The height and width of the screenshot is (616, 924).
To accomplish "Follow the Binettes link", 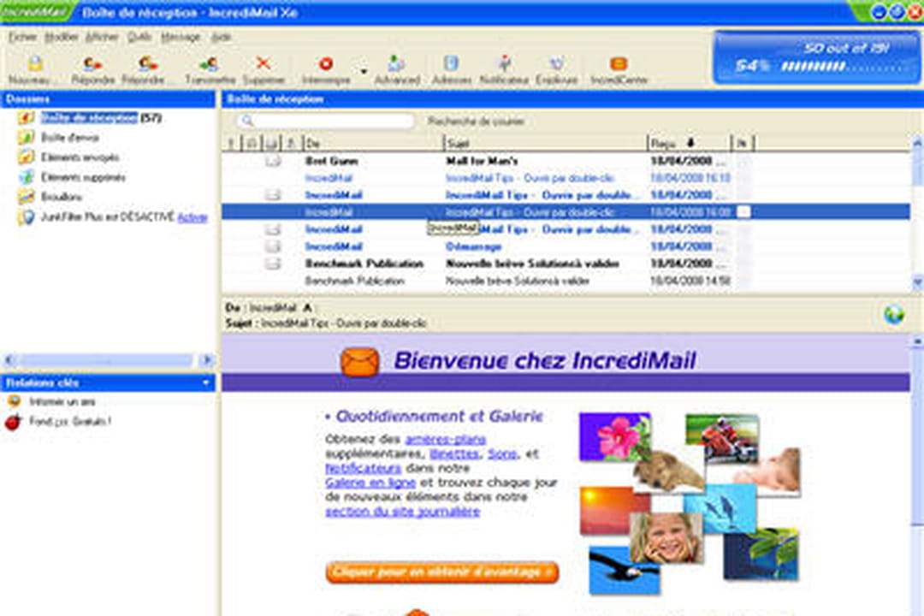I will click(453, 454).
